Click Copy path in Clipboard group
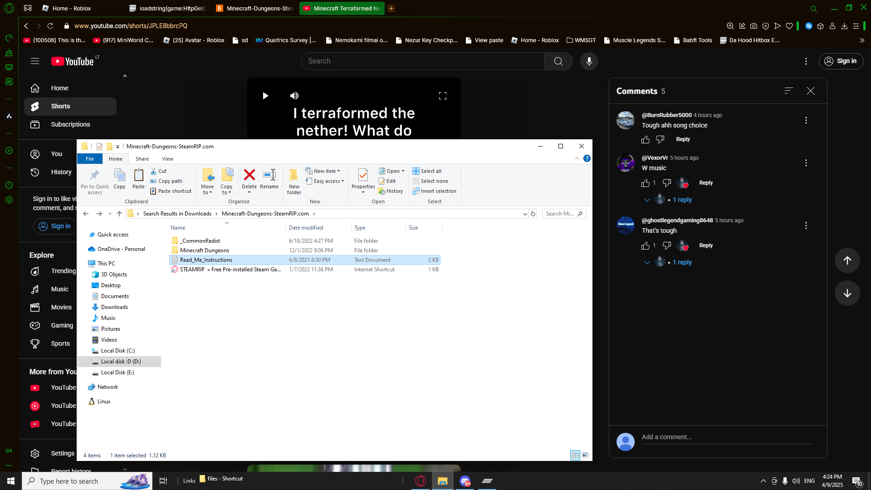The width and height of the screenshot is (871, 490). 166,181
